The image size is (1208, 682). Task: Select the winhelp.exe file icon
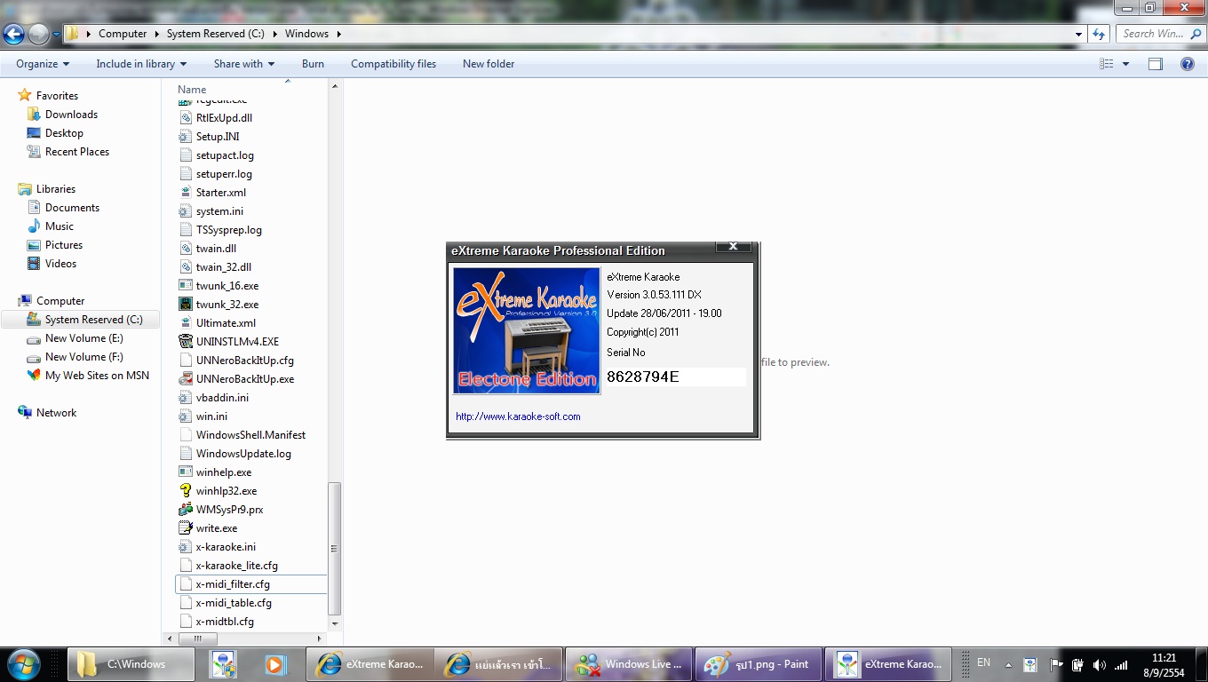pyautogui.click(x=186, y=472)
